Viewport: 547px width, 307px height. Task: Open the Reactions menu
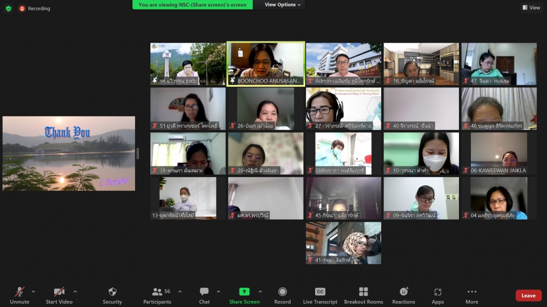click(403, 292)
